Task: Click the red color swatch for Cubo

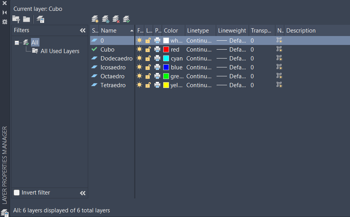Action: point(166,50)
